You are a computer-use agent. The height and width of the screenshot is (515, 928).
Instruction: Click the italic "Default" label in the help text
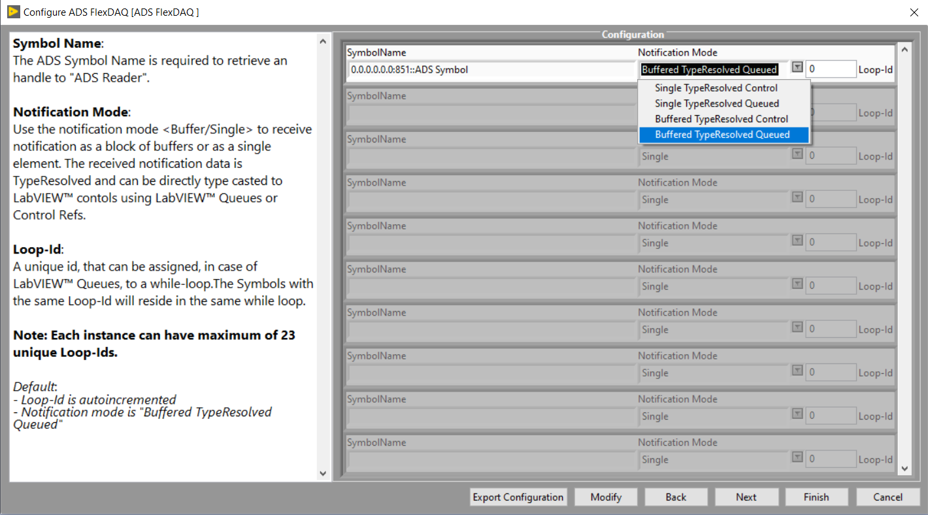tap(35, 386)
